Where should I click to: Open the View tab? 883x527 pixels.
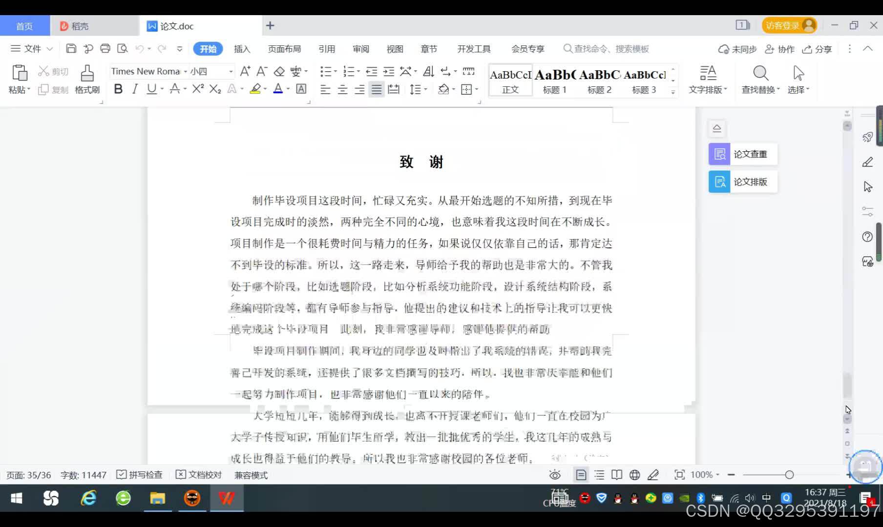coord(395,49)
